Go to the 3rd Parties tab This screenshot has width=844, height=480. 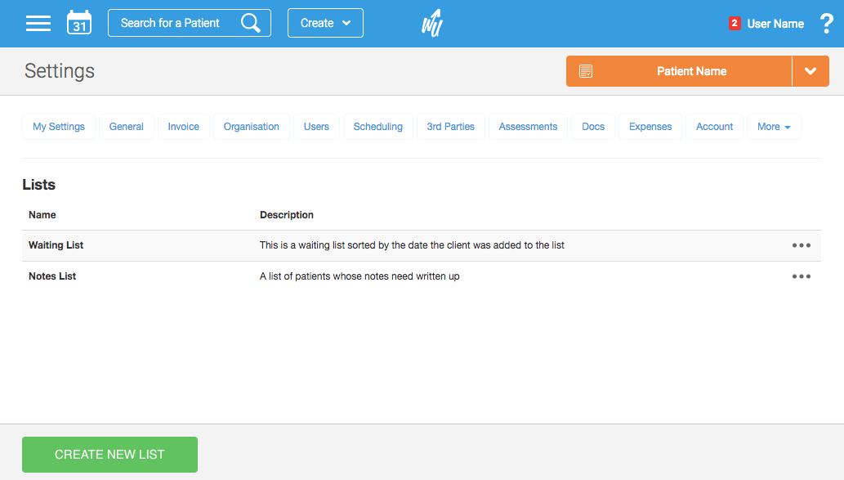point(450,127)
